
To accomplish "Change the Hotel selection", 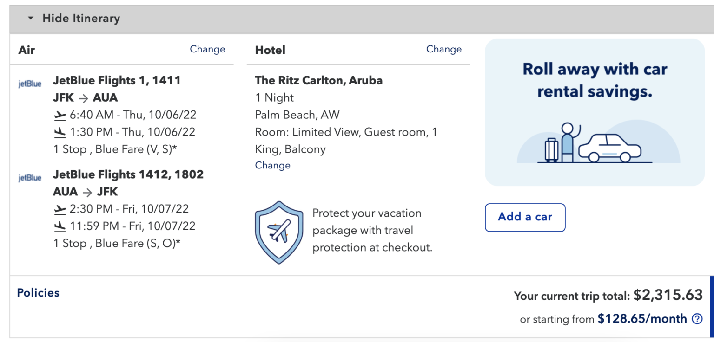I will (x=444, y=49).
